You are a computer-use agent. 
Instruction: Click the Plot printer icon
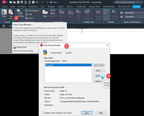[x=33, y=2]
